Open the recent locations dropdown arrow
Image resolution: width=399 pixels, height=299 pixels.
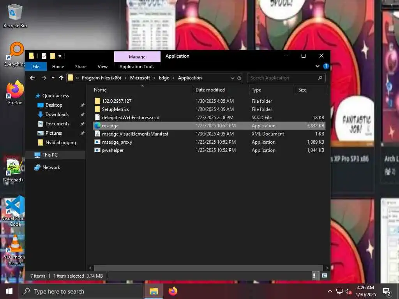[53, 78]
